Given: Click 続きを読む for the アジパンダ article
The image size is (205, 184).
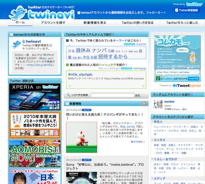Looking at the screenshot, I should coord(138,142).
